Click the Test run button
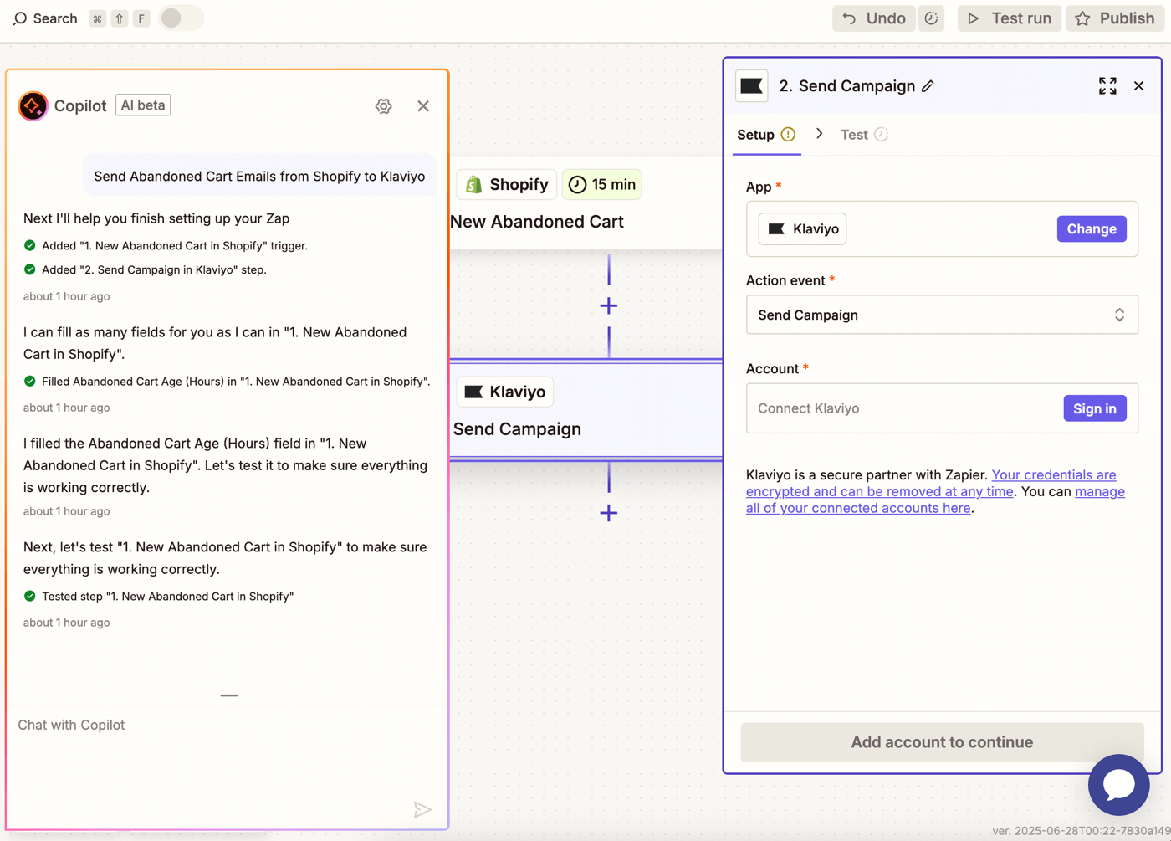 (x=1009, y=18)
